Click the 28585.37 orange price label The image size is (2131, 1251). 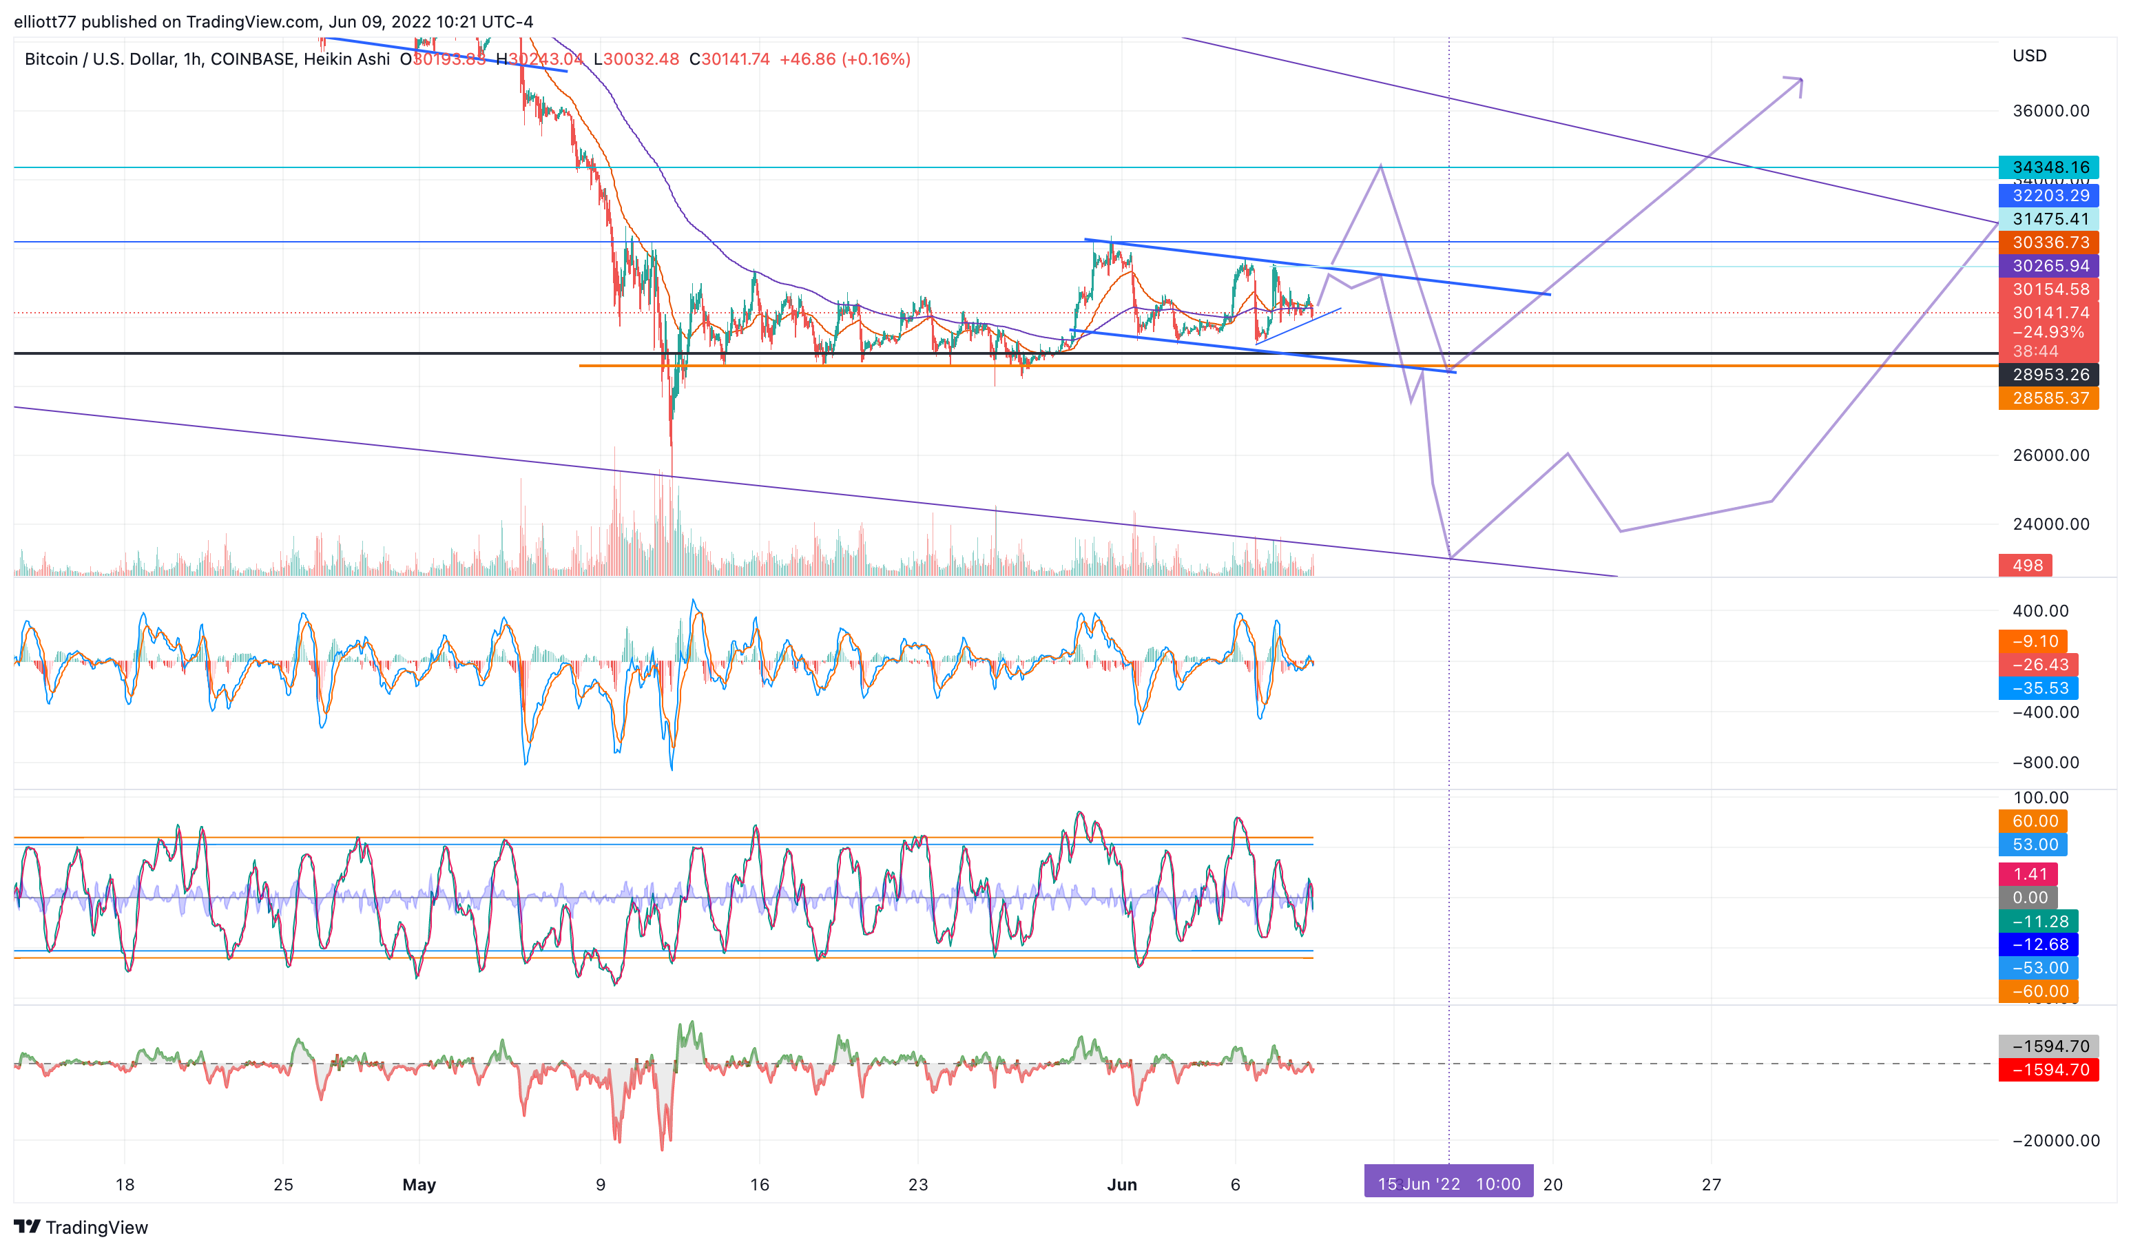2048,398
